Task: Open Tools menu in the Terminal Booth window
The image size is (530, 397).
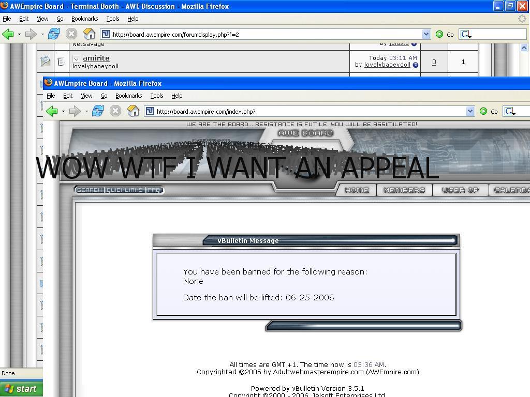Action: [x=112, y=19]
